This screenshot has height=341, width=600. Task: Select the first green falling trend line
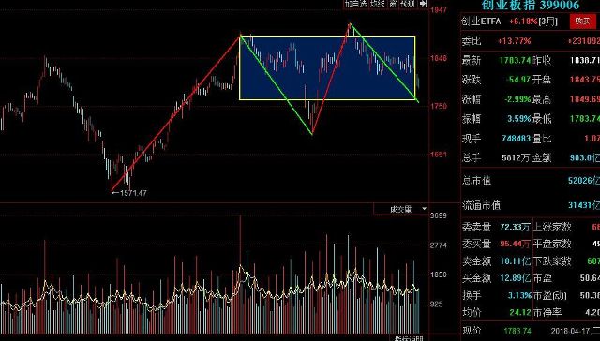277,85
